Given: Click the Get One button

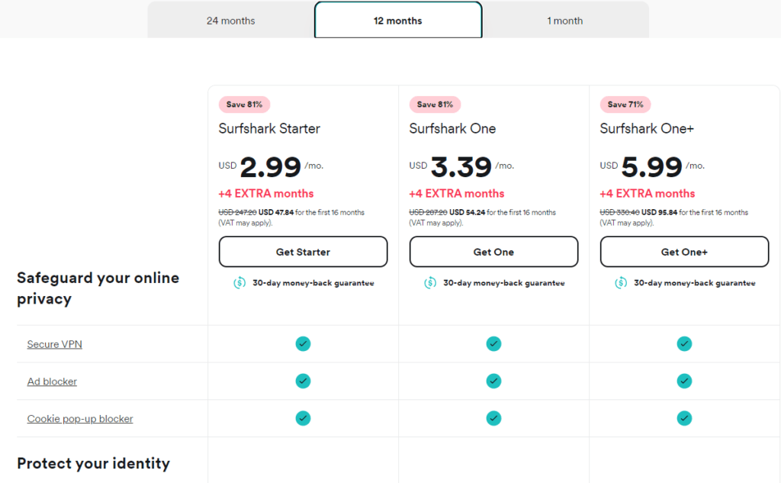Looking at the screenshot, I should 493,252.
